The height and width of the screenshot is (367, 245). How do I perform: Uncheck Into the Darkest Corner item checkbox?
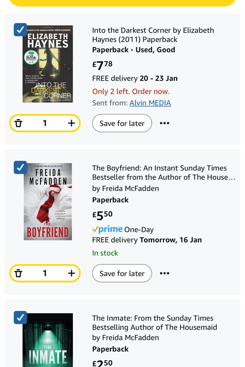[x=20, y=30]
